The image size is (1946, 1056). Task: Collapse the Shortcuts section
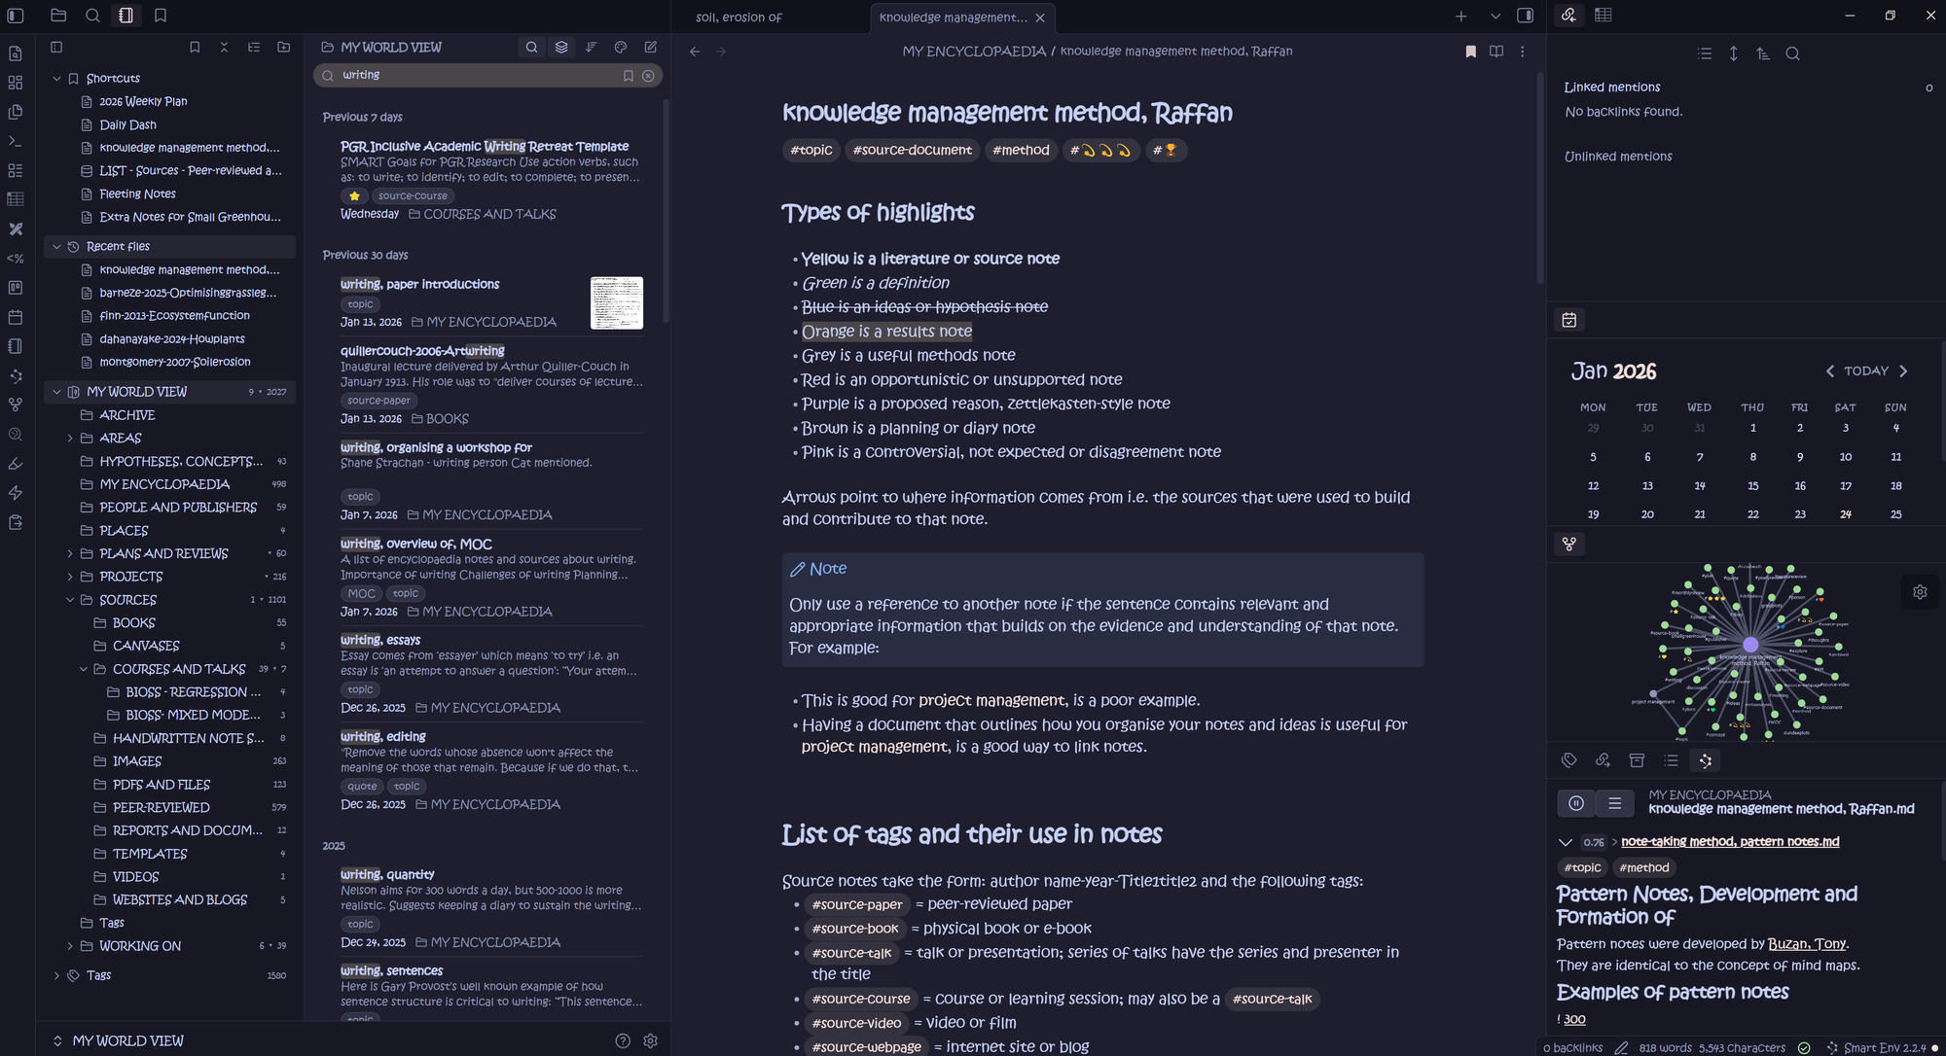(56, 79)
